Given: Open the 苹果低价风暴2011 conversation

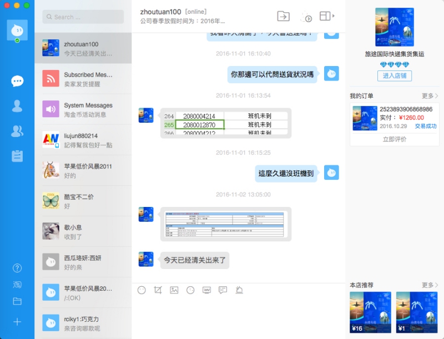Looking at the screenshot, I should [x=83, y=170].
